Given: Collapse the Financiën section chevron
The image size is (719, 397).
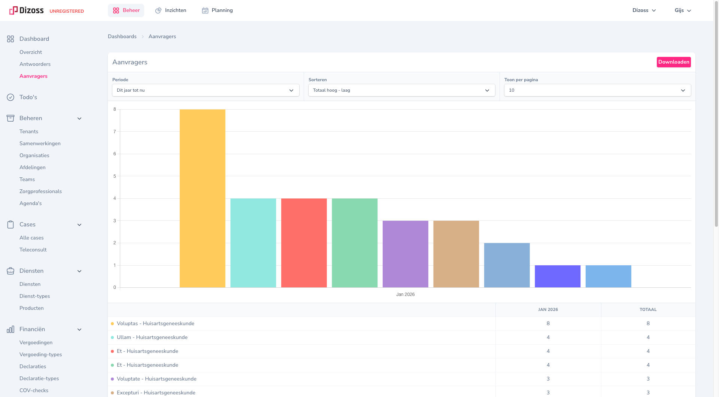Looking at the screenshot, I should tap(79, 330).
